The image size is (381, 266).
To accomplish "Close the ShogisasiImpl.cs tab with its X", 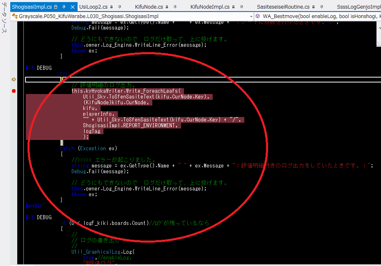I will click(72, 7).
